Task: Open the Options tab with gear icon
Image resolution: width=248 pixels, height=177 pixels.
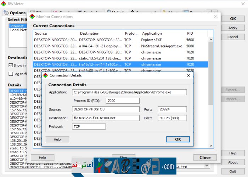Action: (x=15, y=13)
